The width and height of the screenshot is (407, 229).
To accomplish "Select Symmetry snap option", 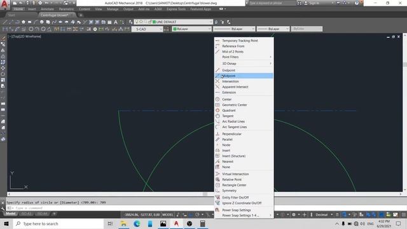I will point(244,191).
